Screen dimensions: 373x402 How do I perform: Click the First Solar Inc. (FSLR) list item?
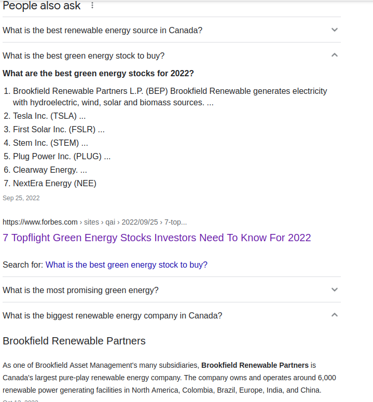(x=58, y=129)
